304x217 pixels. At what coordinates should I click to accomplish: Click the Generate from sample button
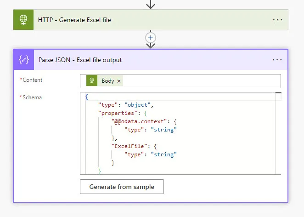(x=122, y=187)
